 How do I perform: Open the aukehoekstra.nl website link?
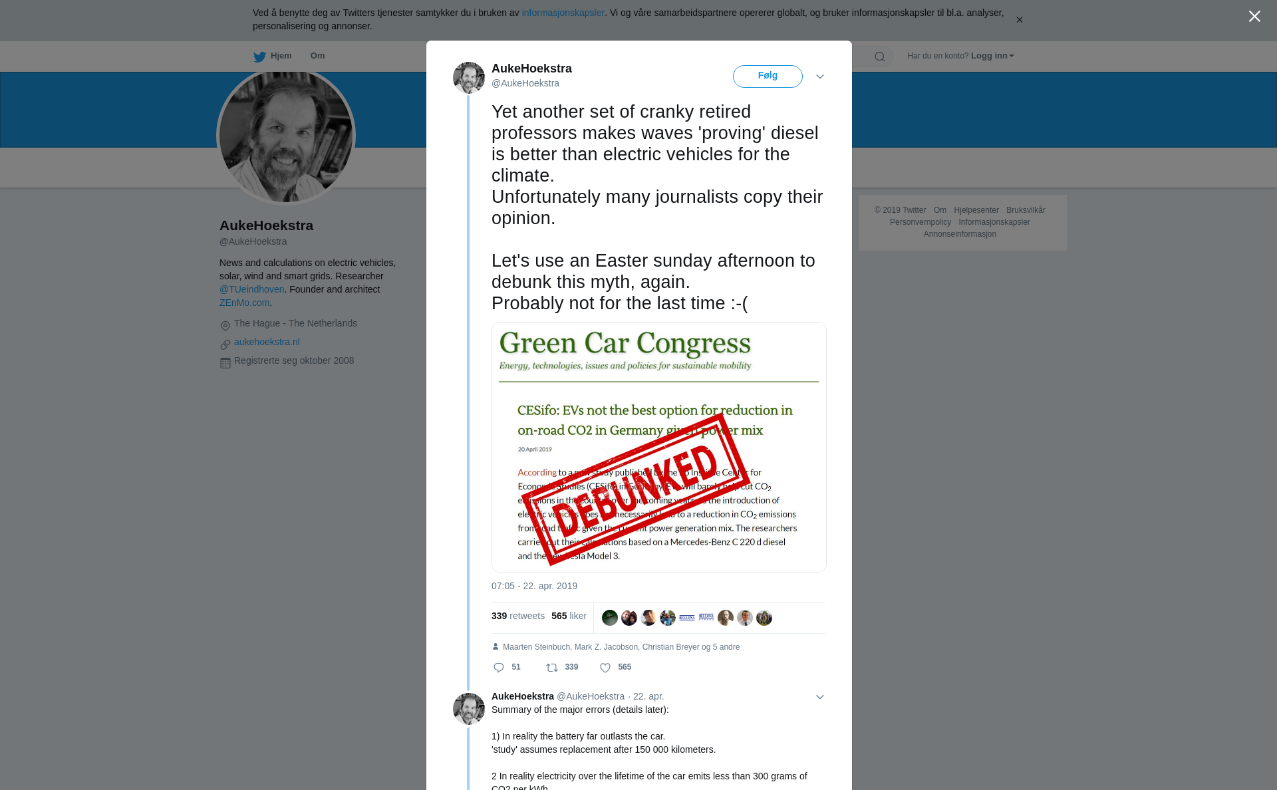pos(267,342)
